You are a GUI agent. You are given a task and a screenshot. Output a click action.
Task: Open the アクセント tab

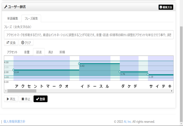click(12, 52)
